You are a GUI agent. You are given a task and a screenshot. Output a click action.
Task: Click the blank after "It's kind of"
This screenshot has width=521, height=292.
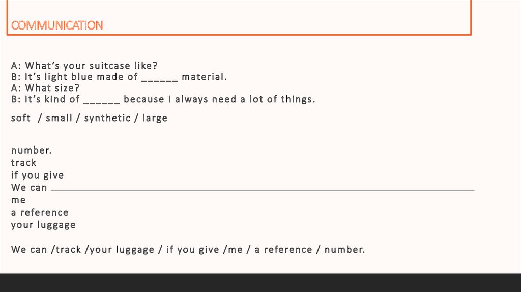point(101,100)
